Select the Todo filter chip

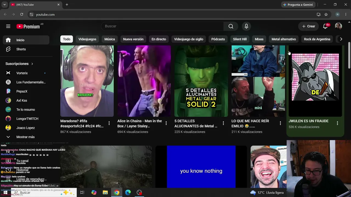click(x=67, y=39)
